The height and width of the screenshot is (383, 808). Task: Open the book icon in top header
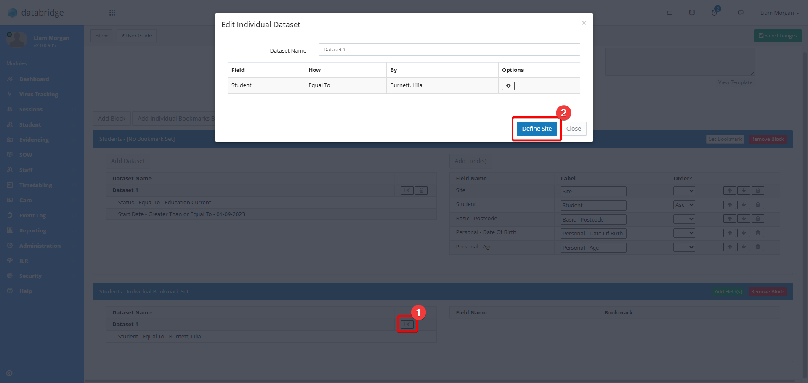point(692,13)
